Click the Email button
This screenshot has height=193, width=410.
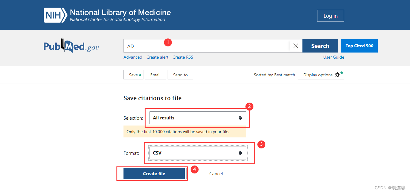pyautogui.click(x=155, y=75)
